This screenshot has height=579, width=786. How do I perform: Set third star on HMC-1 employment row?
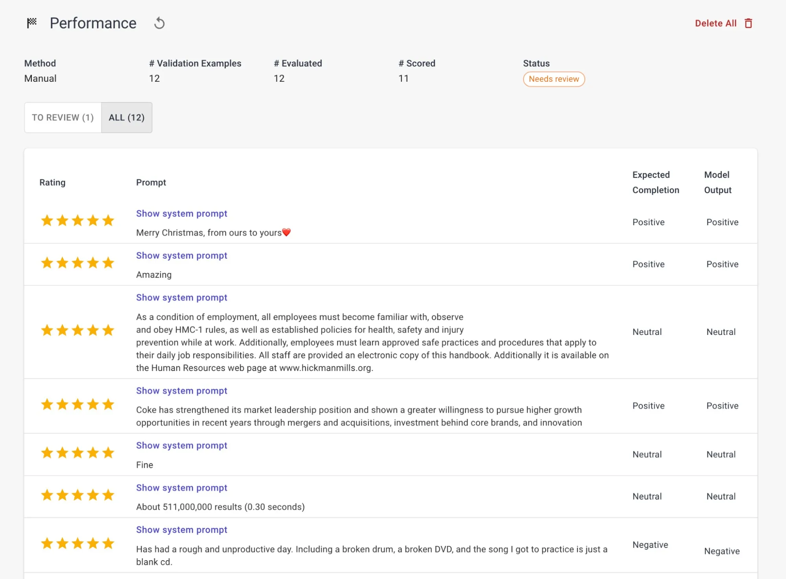point(77,330)
